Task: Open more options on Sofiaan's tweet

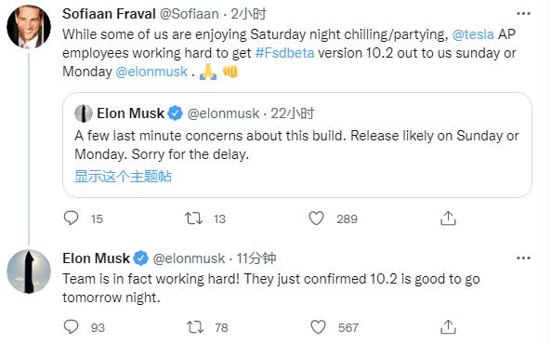Action: click(523, 14)
